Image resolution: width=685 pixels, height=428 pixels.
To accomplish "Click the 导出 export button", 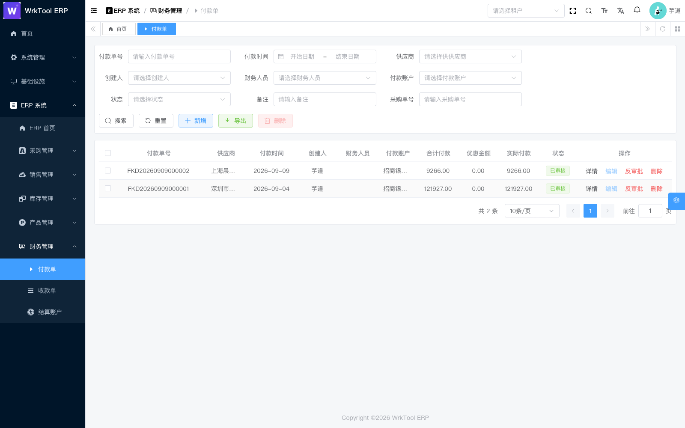I will (235, 121).
